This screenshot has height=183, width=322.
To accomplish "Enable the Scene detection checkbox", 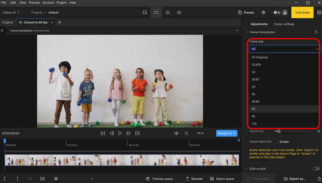I will tap(276, 142).
